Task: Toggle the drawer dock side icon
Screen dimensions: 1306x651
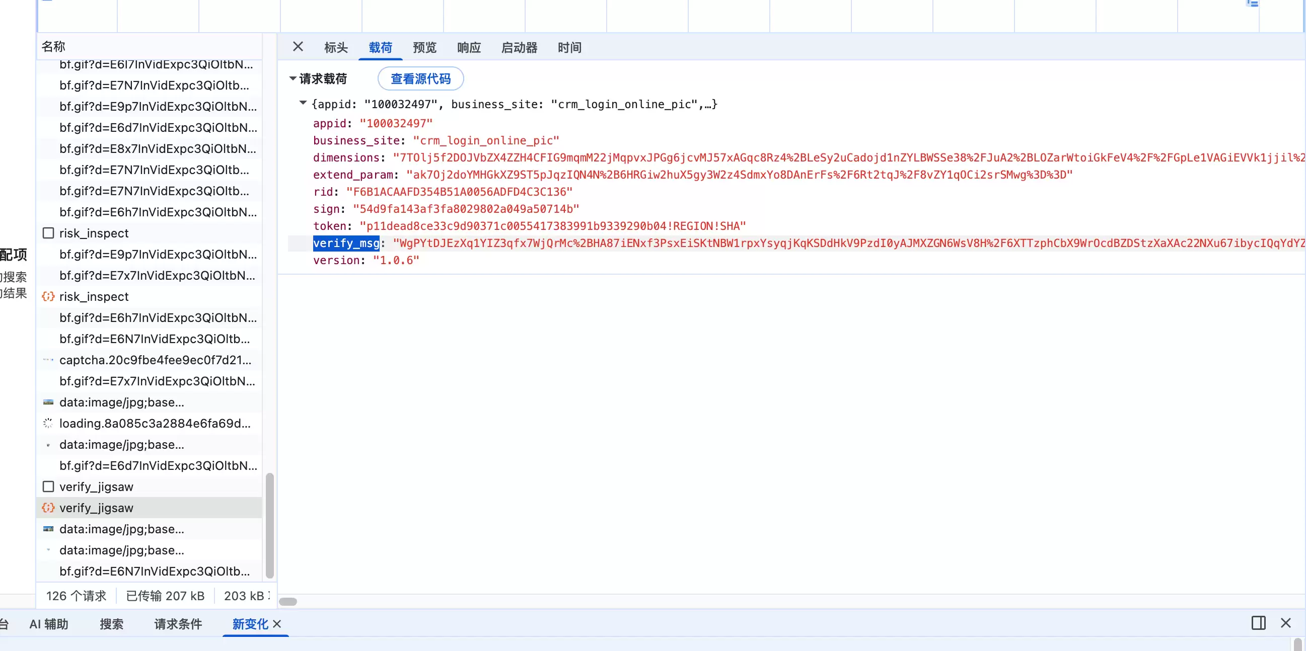Action: click(1258, 622)
